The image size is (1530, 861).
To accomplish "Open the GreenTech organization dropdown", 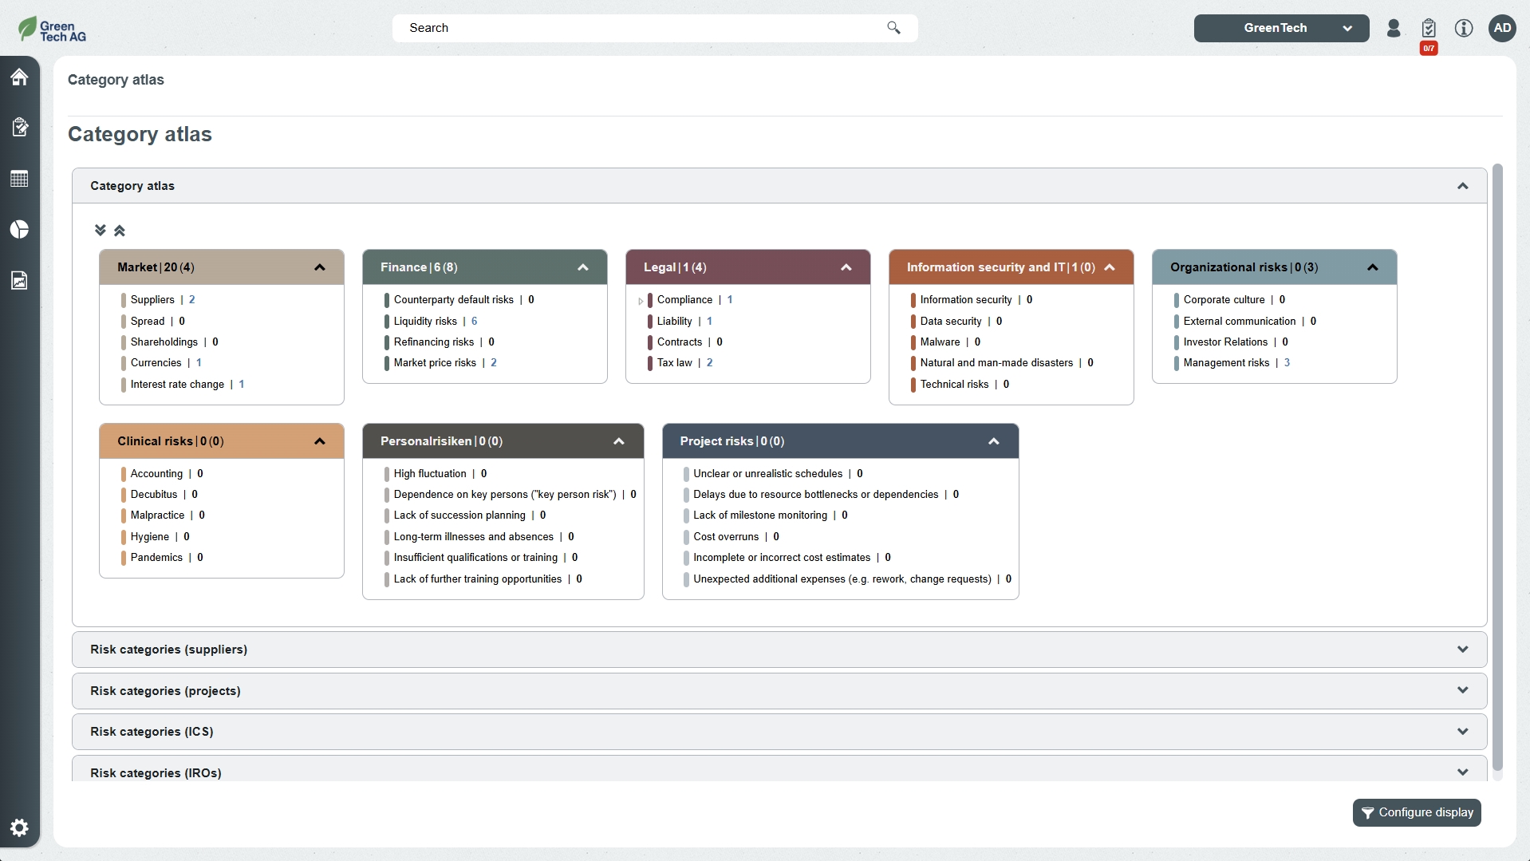I will pyautogui.click(x=1281, y=28).
